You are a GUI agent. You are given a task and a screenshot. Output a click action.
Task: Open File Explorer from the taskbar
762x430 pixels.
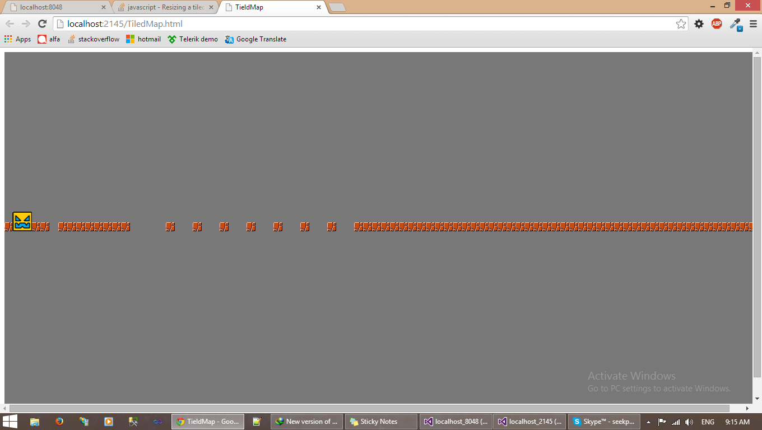[35, 422]
